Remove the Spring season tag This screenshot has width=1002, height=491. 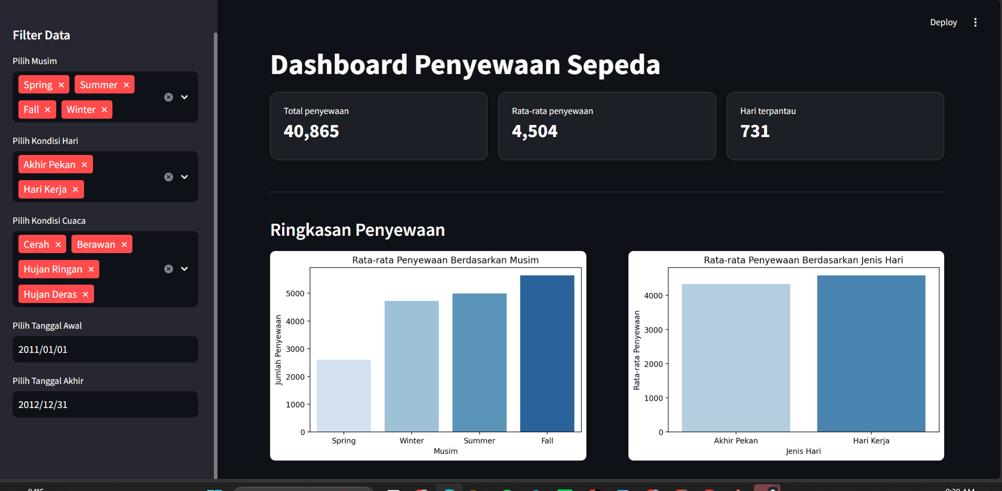coord(61,85)
